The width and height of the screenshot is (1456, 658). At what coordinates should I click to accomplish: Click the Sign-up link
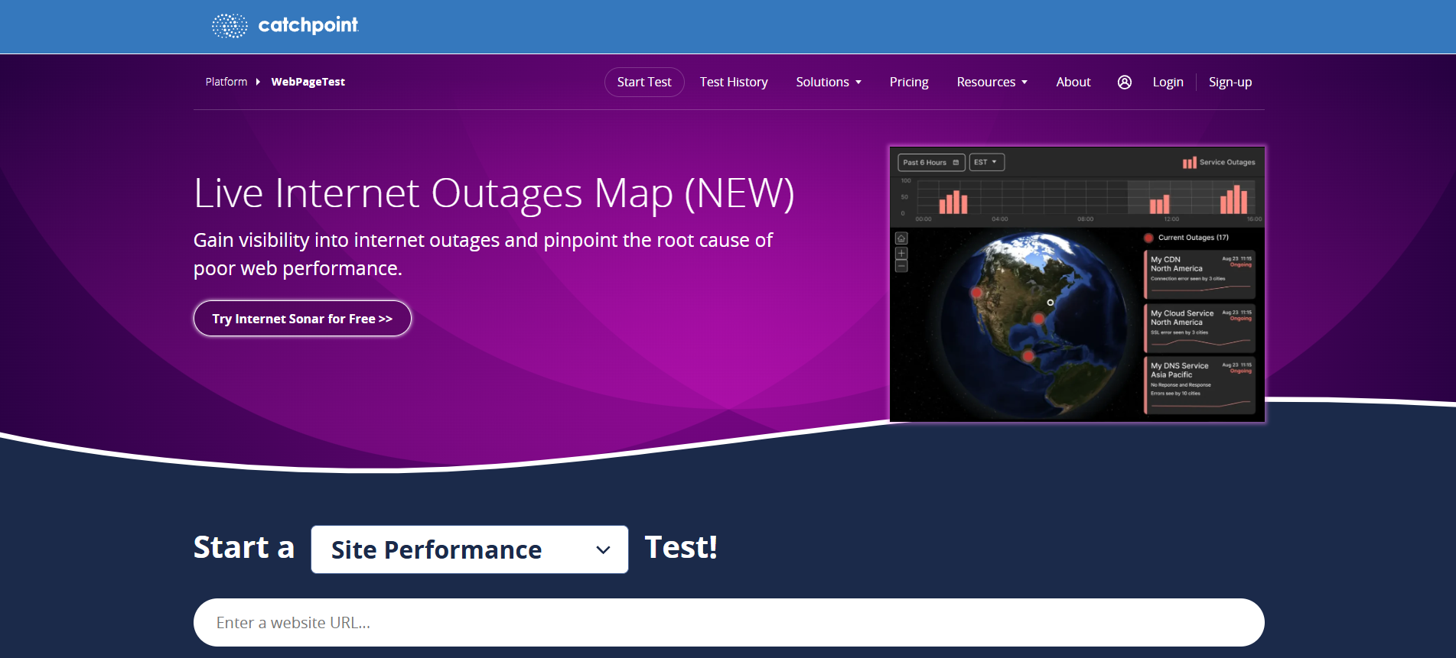tap(1230, 82)
